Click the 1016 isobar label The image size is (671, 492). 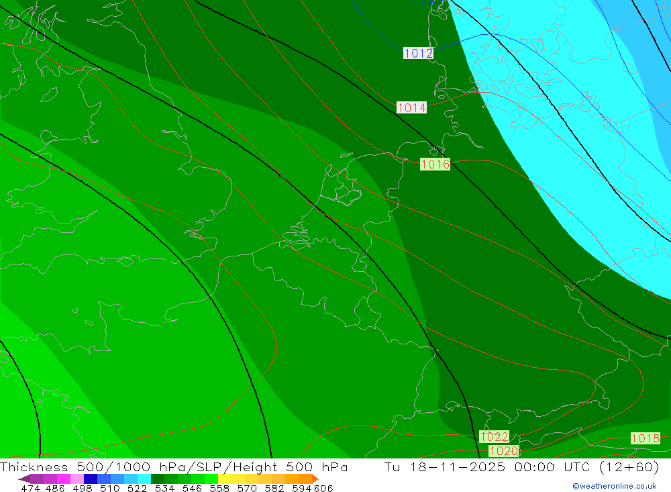[x=435, y=164]
